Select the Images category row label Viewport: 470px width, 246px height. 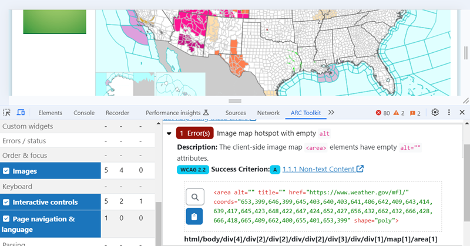25,171
